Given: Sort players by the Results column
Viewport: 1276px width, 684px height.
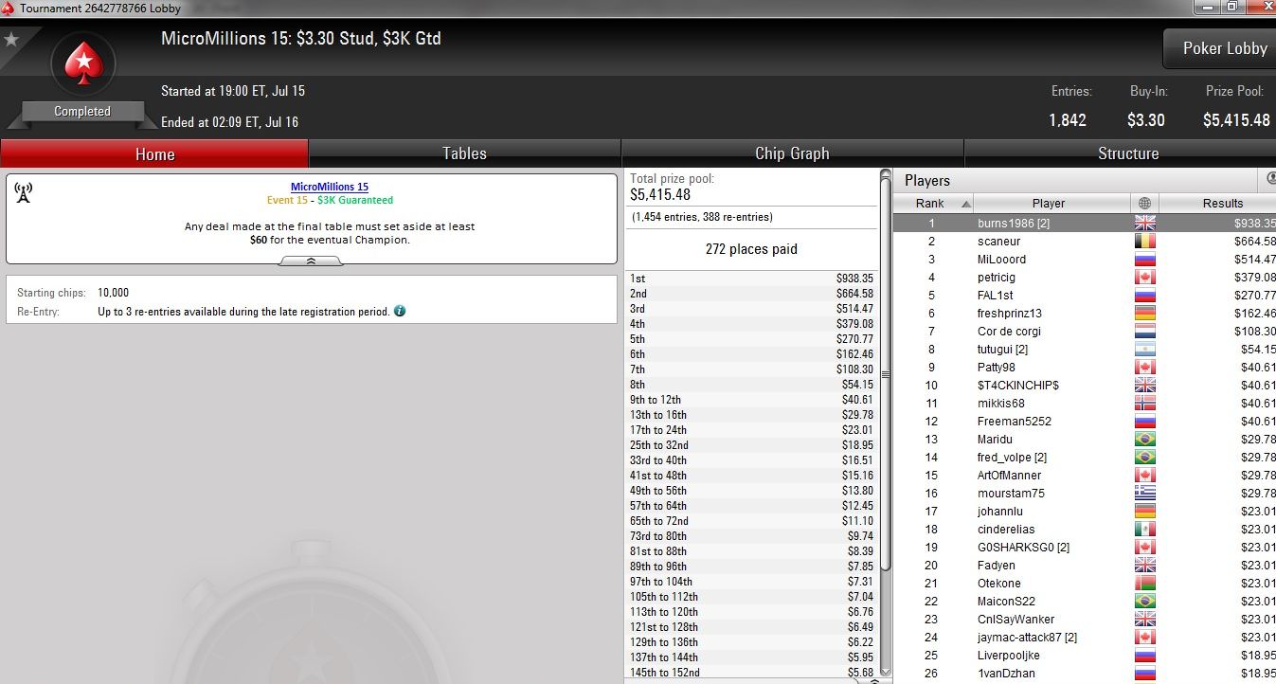Looking at the screenshot, I should [x=1218, y=204].
